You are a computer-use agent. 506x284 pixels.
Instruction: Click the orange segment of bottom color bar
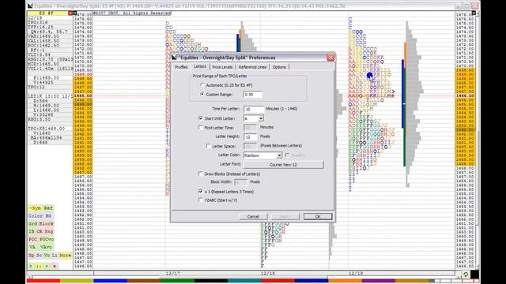(346, 281)
